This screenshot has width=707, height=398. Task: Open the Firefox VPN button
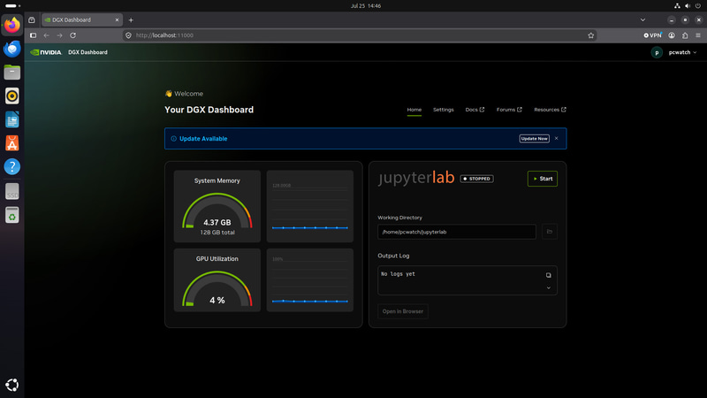click(x=652, y=35)
